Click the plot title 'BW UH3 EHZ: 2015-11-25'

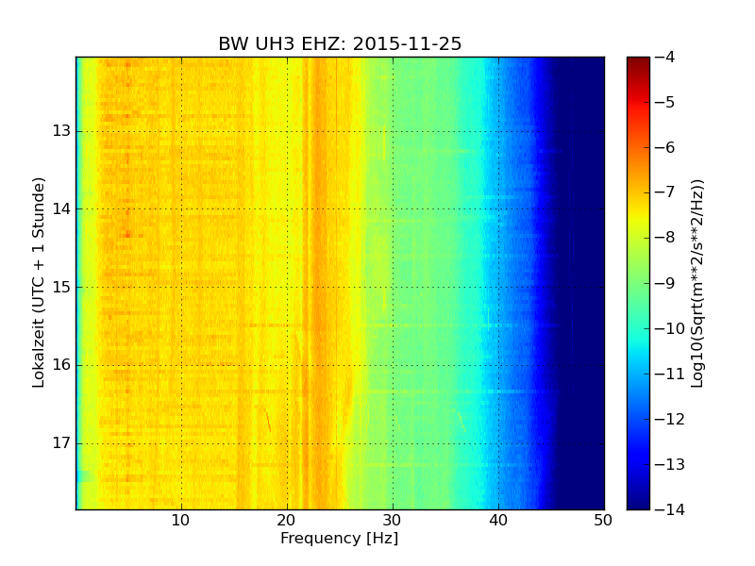pos(340,43)
